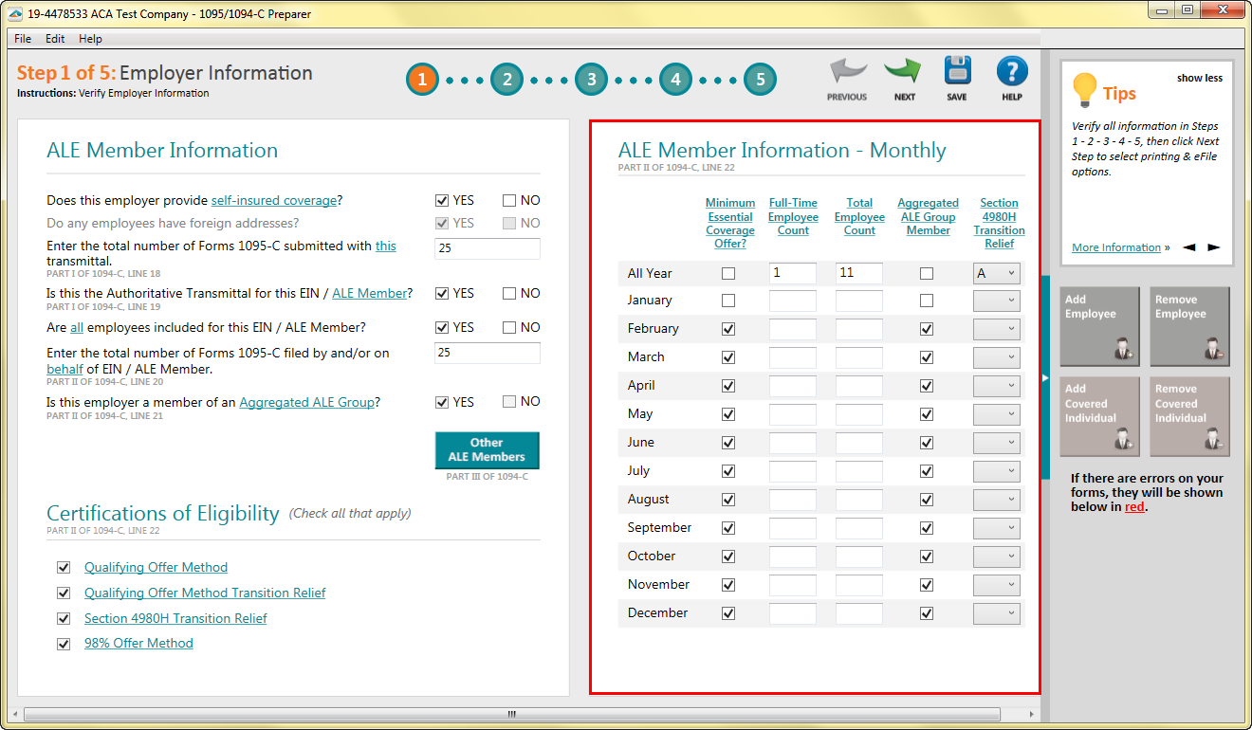Open Help via the question mark icon
Screen dimensions: 1252x730
click(1012, 72)
